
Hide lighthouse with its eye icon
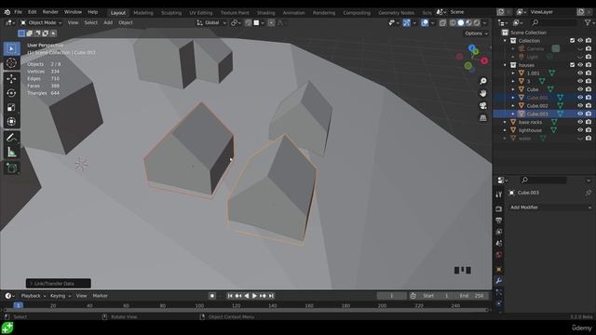[x=580, y=130]
